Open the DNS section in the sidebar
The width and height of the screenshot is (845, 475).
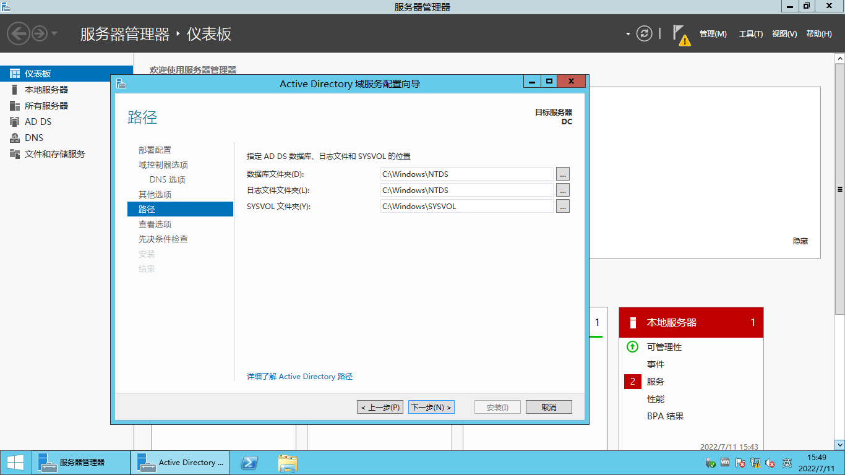pos(36,137)
